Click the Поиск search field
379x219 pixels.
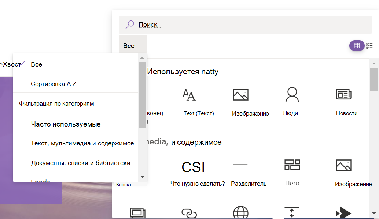[x=245, y=25]
